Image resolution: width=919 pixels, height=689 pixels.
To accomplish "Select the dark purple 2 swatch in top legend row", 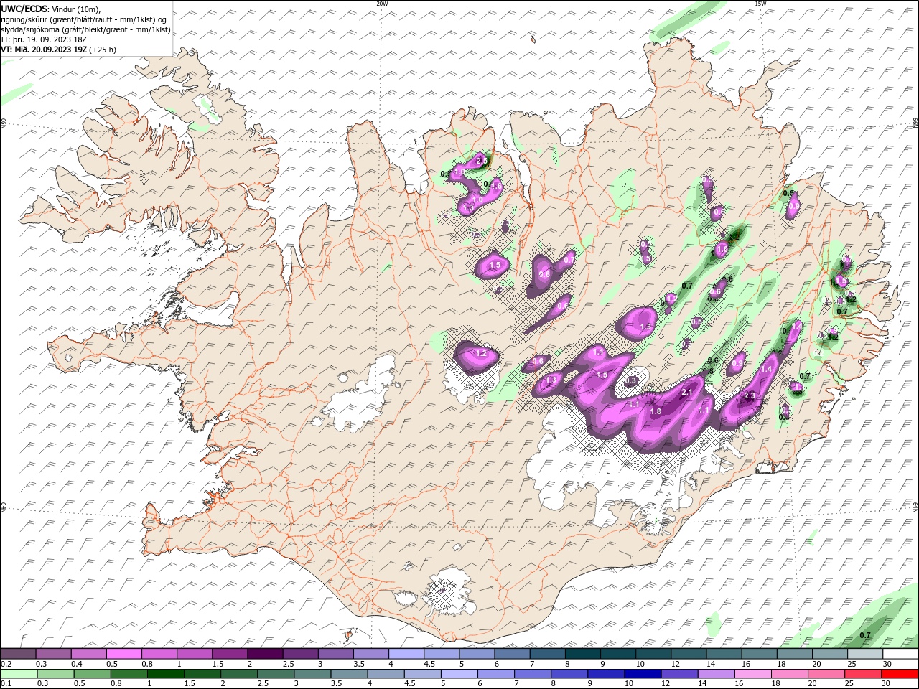I will (x=265, y=654).
